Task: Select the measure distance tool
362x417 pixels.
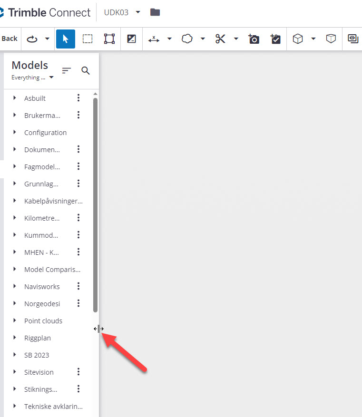Action: [x=154, y=39]
